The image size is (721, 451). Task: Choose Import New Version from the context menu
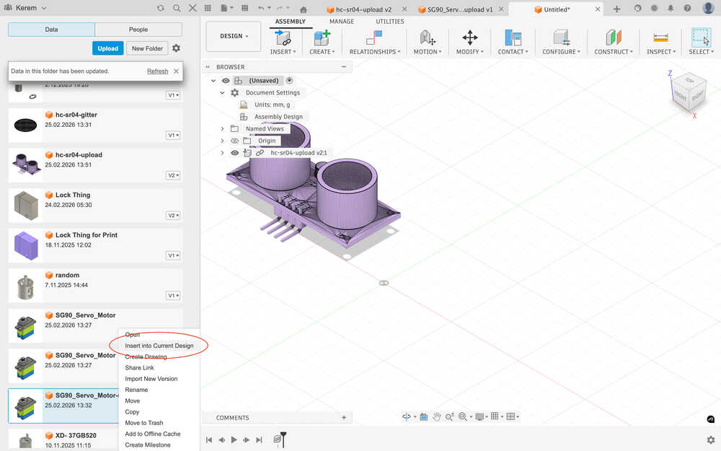coord(151,379)
